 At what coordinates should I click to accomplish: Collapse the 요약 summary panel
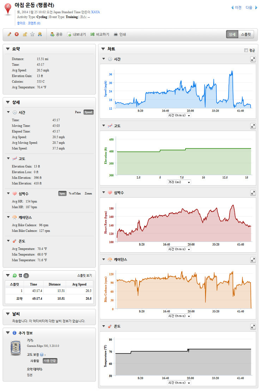click(x=8, y=49)
